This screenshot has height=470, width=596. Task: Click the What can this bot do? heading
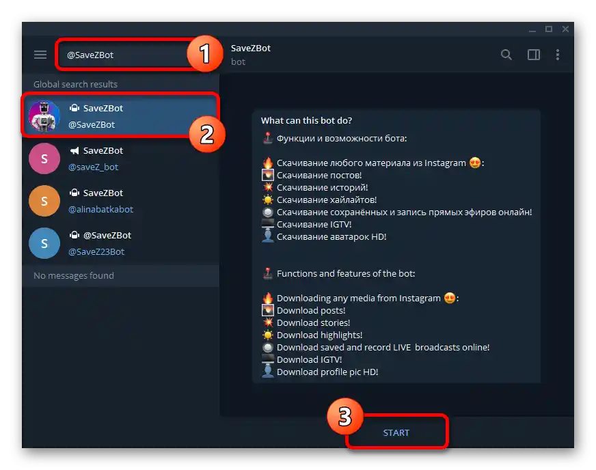pos(306,120)
